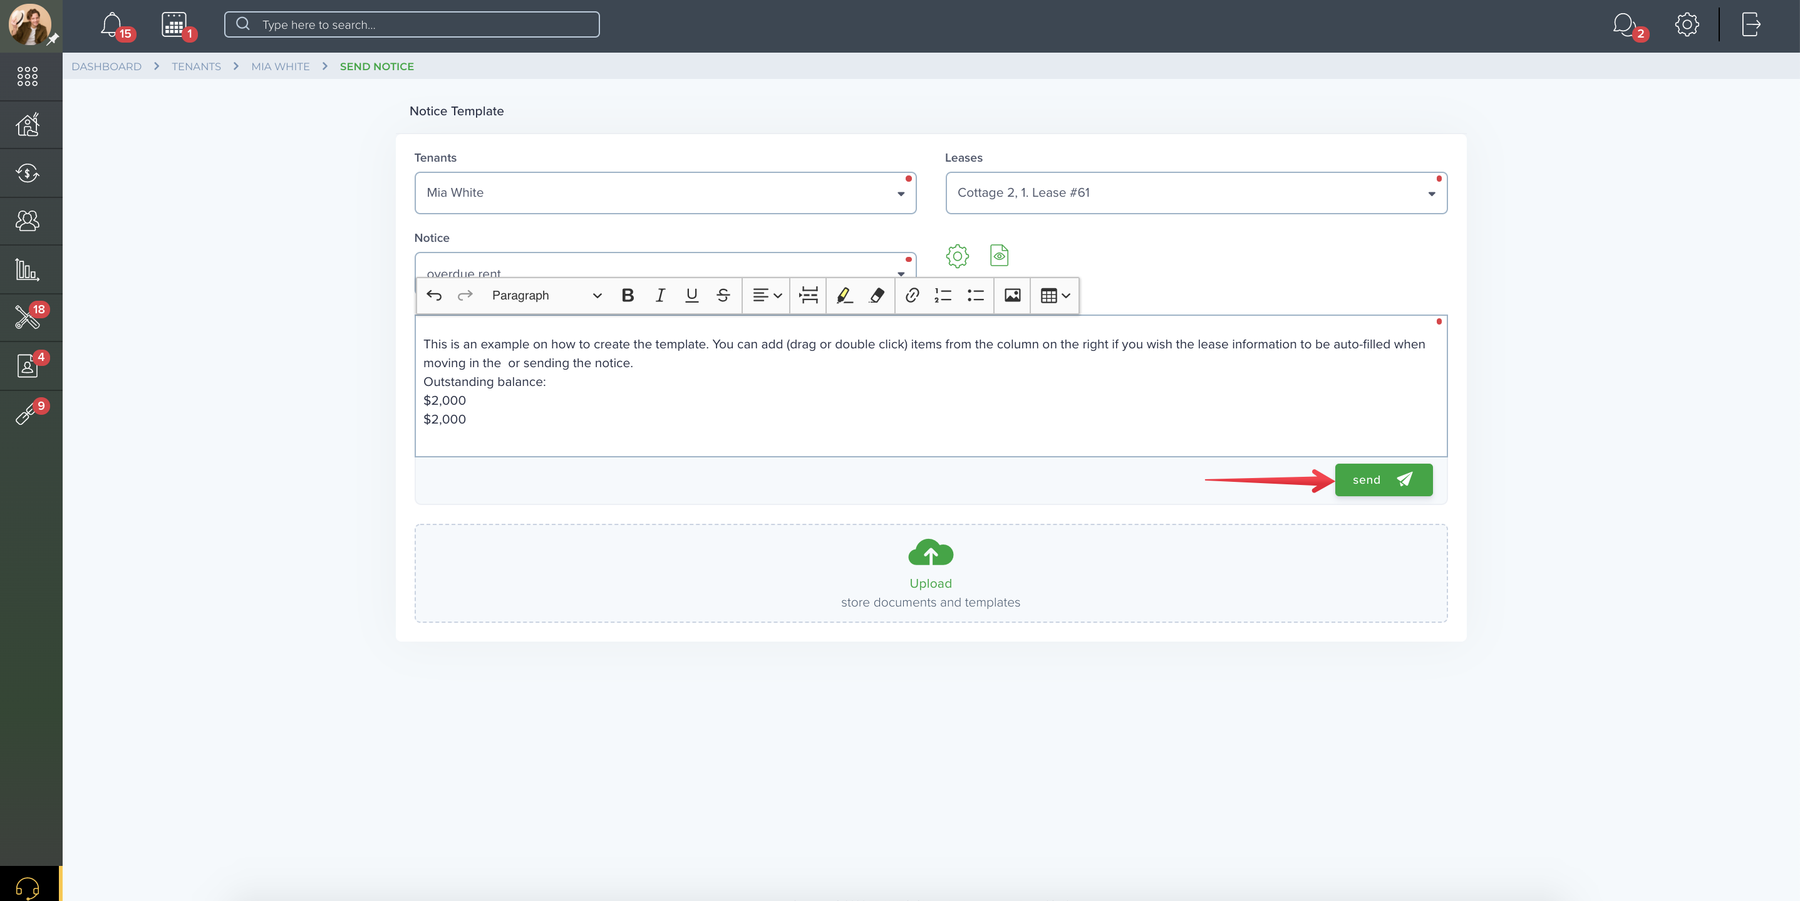Click the 'Outstanding balance:' text line
The height and width of the screenshot is (901, 1800).
coord(484,382)
